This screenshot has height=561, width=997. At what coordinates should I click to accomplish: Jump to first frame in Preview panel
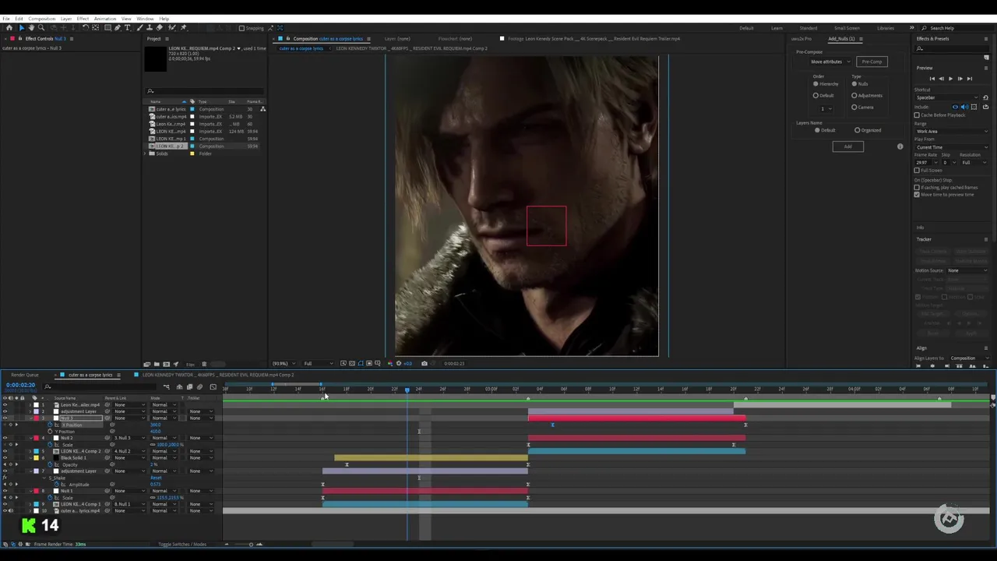(x=932, y=79)
